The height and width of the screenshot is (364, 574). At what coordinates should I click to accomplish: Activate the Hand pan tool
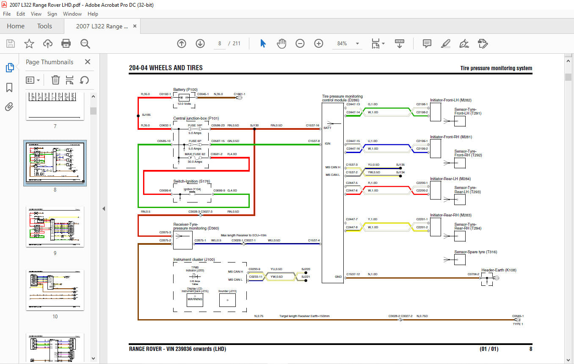[281, 44]
